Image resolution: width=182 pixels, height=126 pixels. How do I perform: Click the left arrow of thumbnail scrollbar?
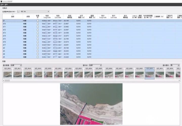(x=4, y=80)
